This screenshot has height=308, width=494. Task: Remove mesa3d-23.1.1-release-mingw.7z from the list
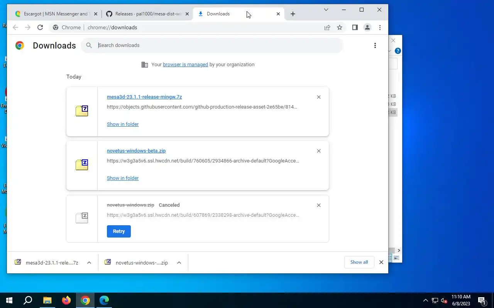tap(319, 97)
